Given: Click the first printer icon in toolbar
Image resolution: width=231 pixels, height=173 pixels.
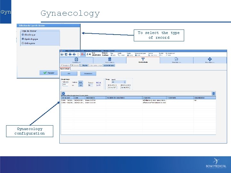Looking at the screenshot, I should click(x=70, y=54).
